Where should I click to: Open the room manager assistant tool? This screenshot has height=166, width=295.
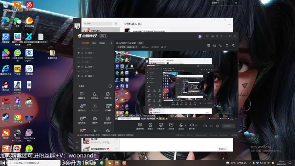tap(95, 95)
